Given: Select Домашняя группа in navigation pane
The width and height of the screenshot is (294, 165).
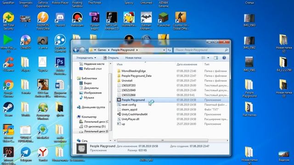Looking at the screenshot, I should [91, 107].
